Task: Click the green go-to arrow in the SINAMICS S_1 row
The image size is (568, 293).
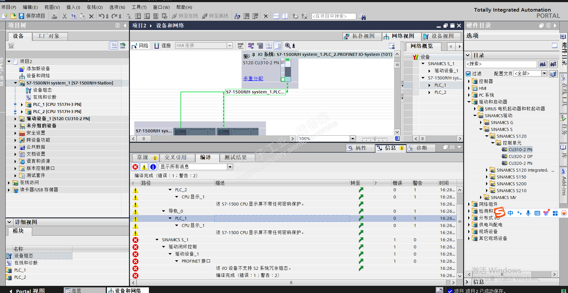Action: point(361,240)
